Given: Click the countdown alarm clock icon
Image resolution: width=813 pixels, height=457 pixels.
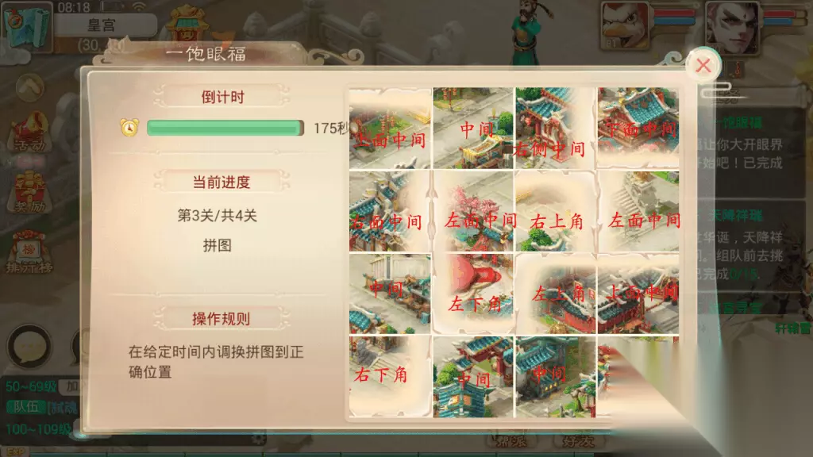Looking at the screenshot, I should tap(129, 128).
